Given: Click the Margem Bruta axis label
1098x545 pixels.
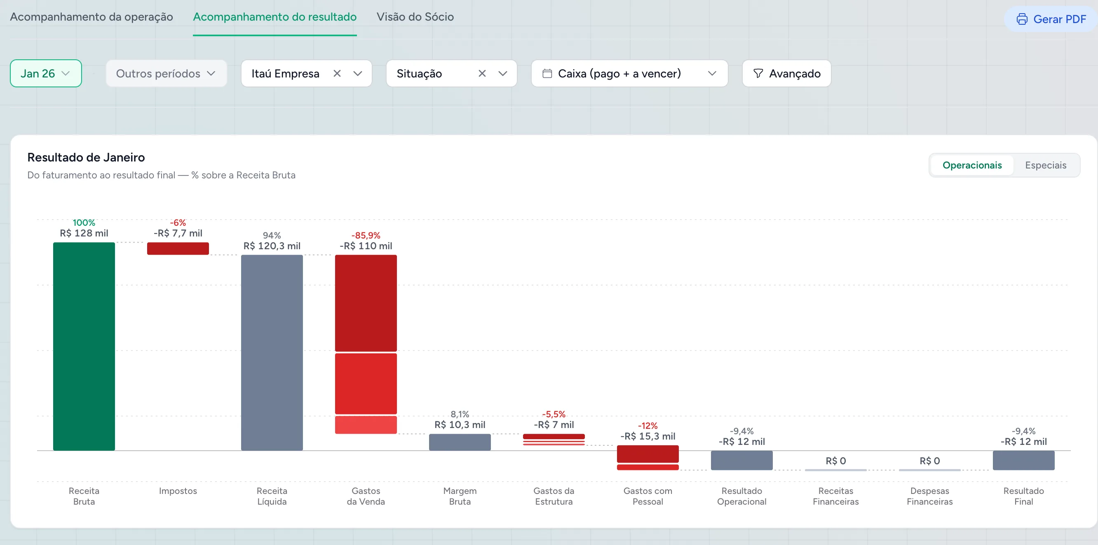Looking at the screenshot, I should [460, 496].
